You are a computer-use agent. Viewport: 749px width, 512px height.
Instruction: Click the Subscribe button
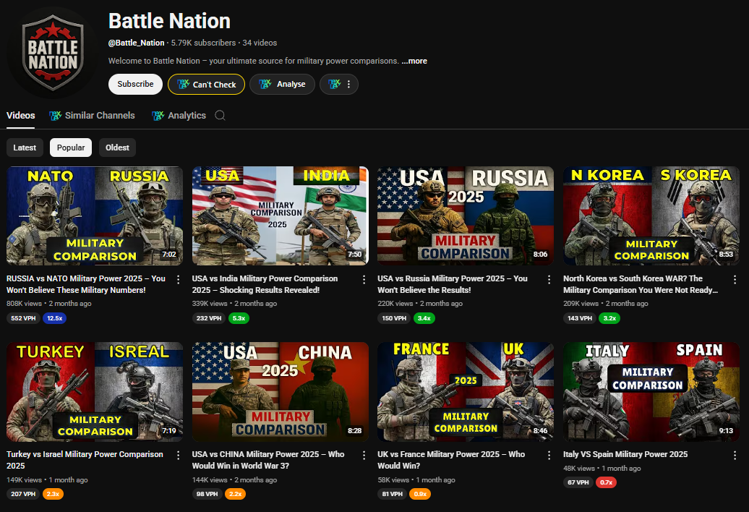(135, 85)
